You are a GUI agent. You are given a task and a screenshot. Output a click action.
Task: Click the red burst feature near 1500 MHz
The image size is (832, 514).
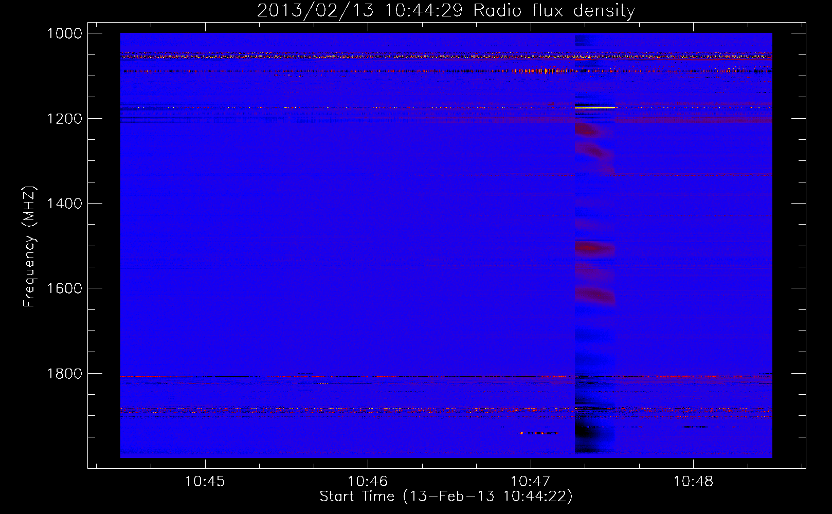[595, 249]
